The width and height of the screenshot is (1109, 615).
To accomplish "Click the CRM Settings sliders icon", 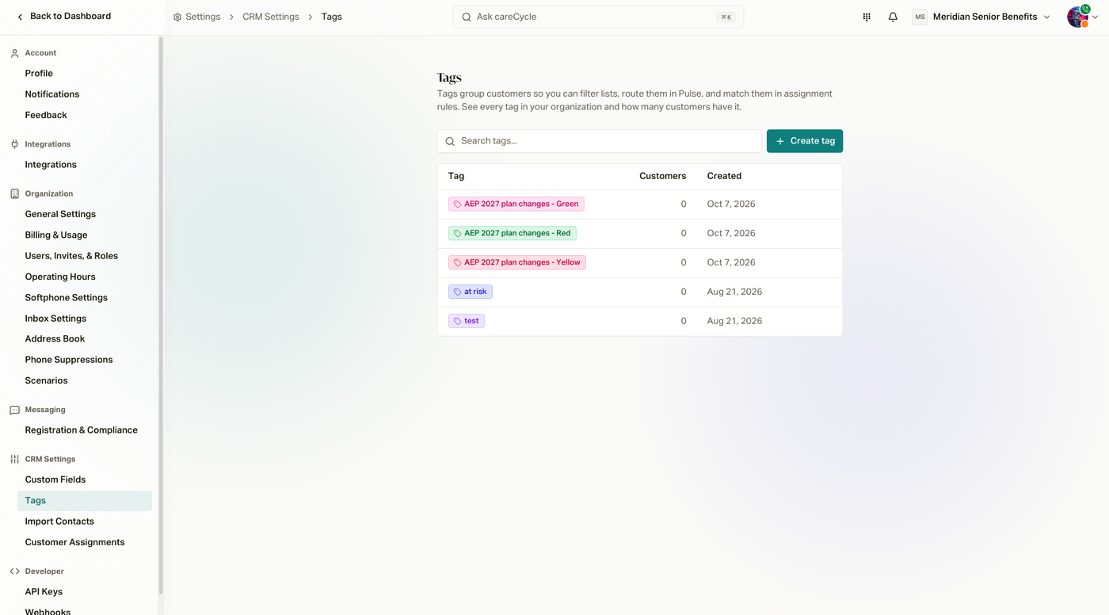I will click(x=14, y=459).
